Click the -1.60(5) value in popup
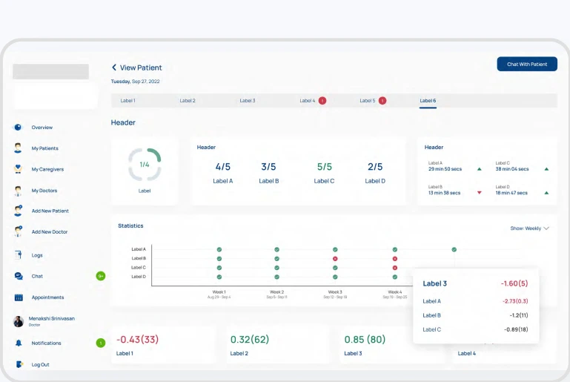 coord(514,283)
